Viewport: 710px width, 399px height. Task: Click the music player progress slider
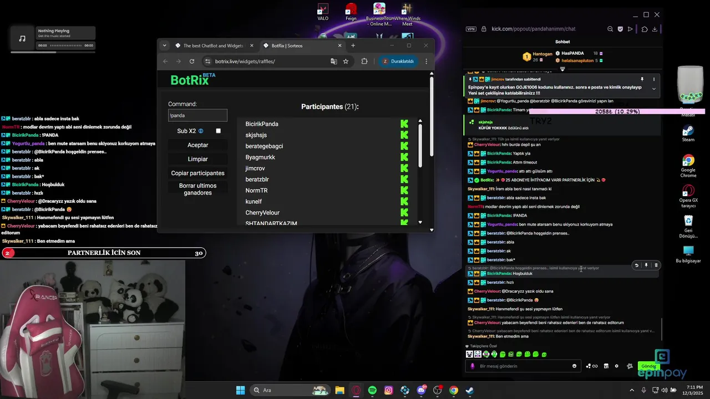(65, 45)
